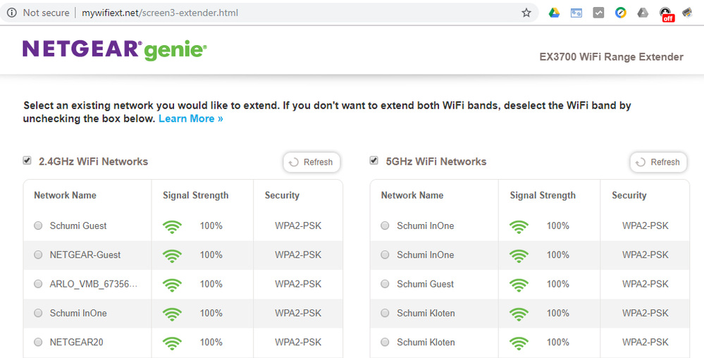Select the 2.4GHz Schumi InOne radio button
The image size is (704, 358).
(x=38, y=313)
